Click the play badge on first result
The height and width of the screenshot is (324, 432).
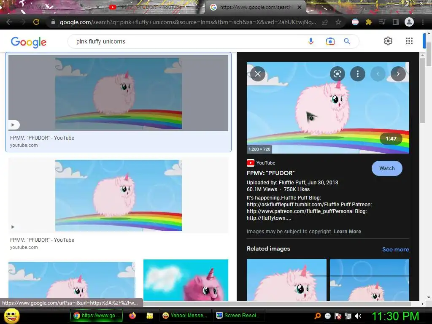click(x=13, y=125)
